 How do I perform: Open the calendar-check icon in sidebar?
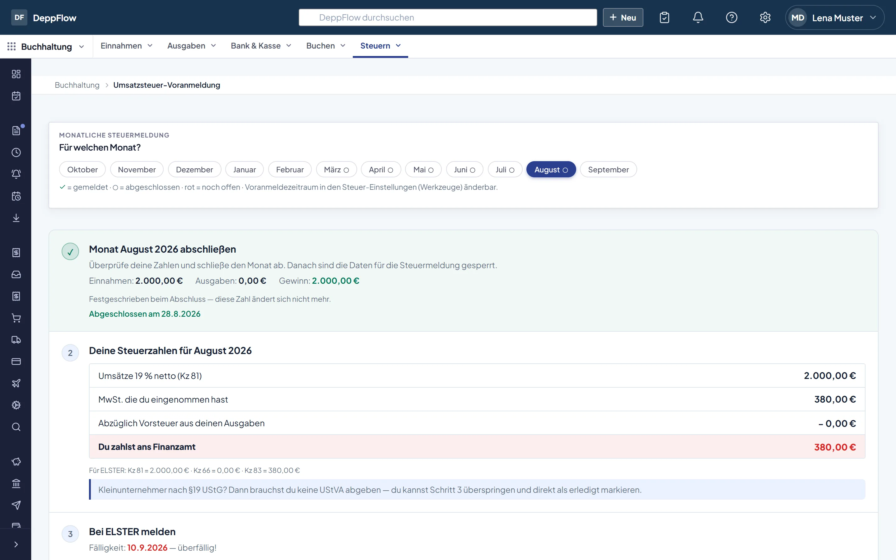tap(16, 96)
